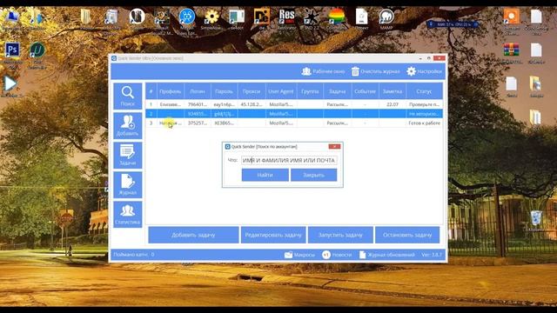
Task: Open the Добавить add-account sidebar icon
Action: [x=128, y=125]
